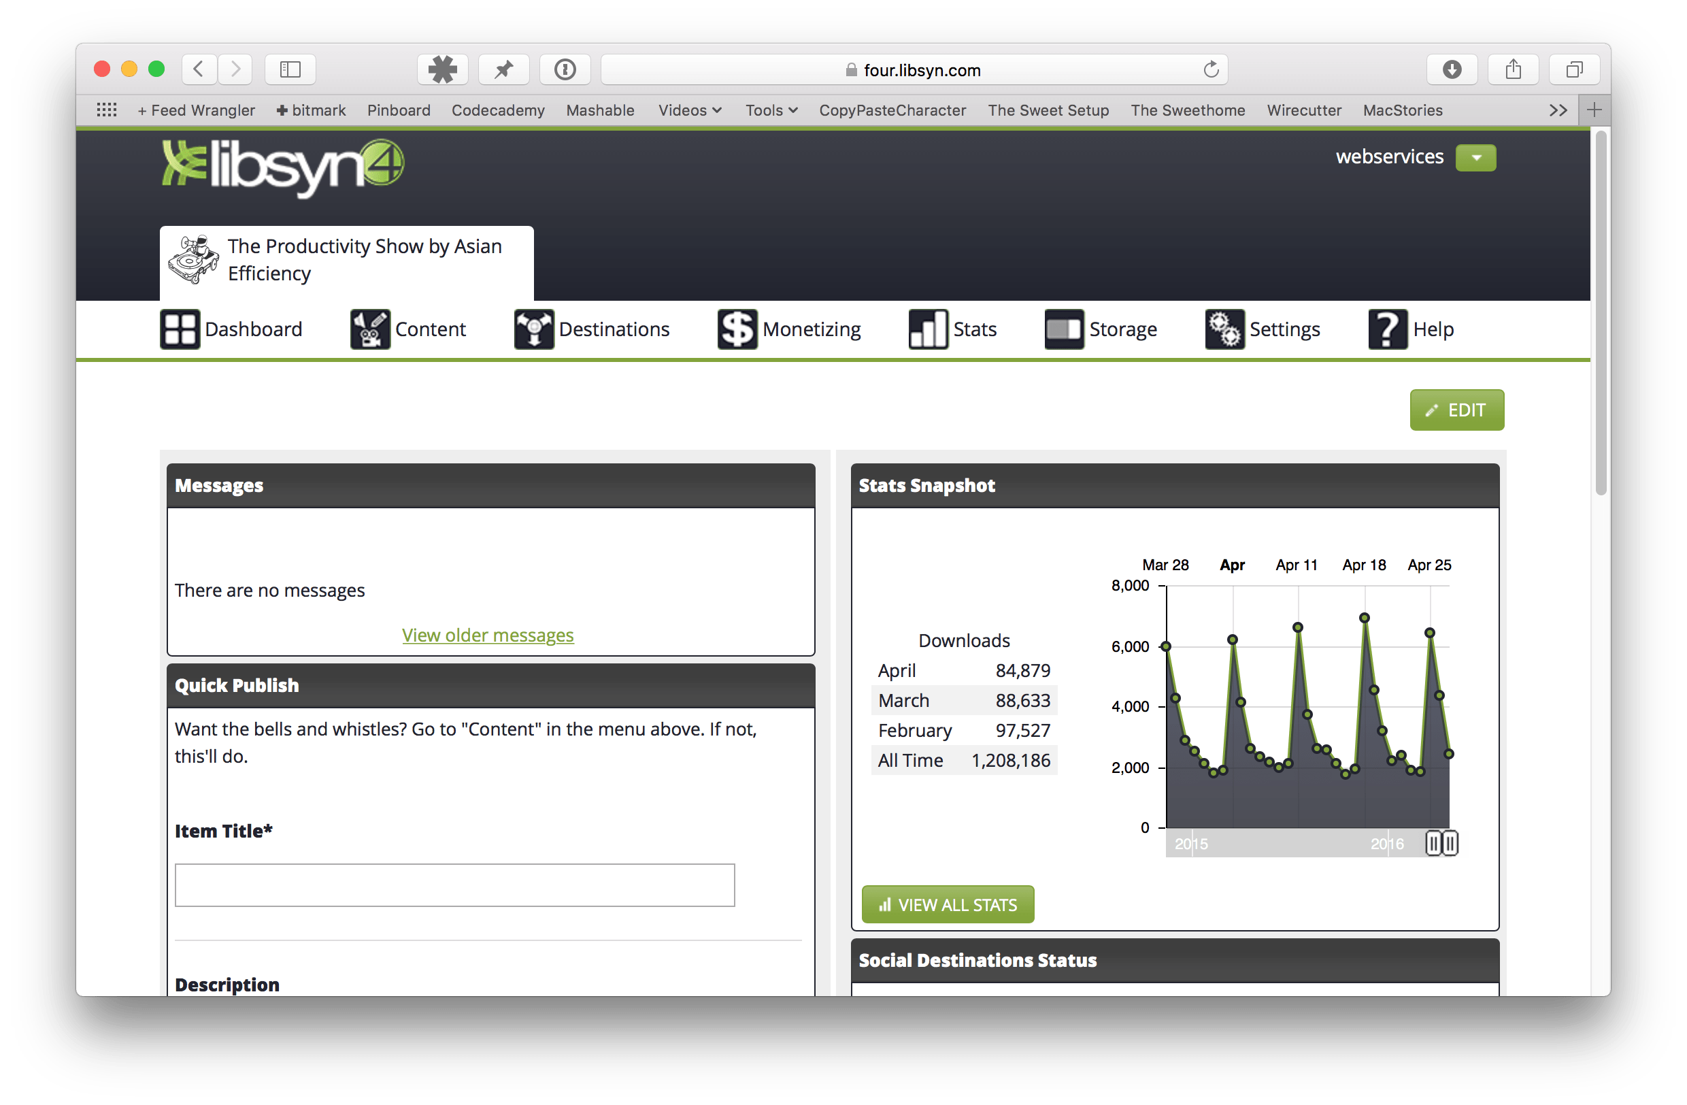Click the Storage icon

pyautogui.click(x=1064, y=329)
